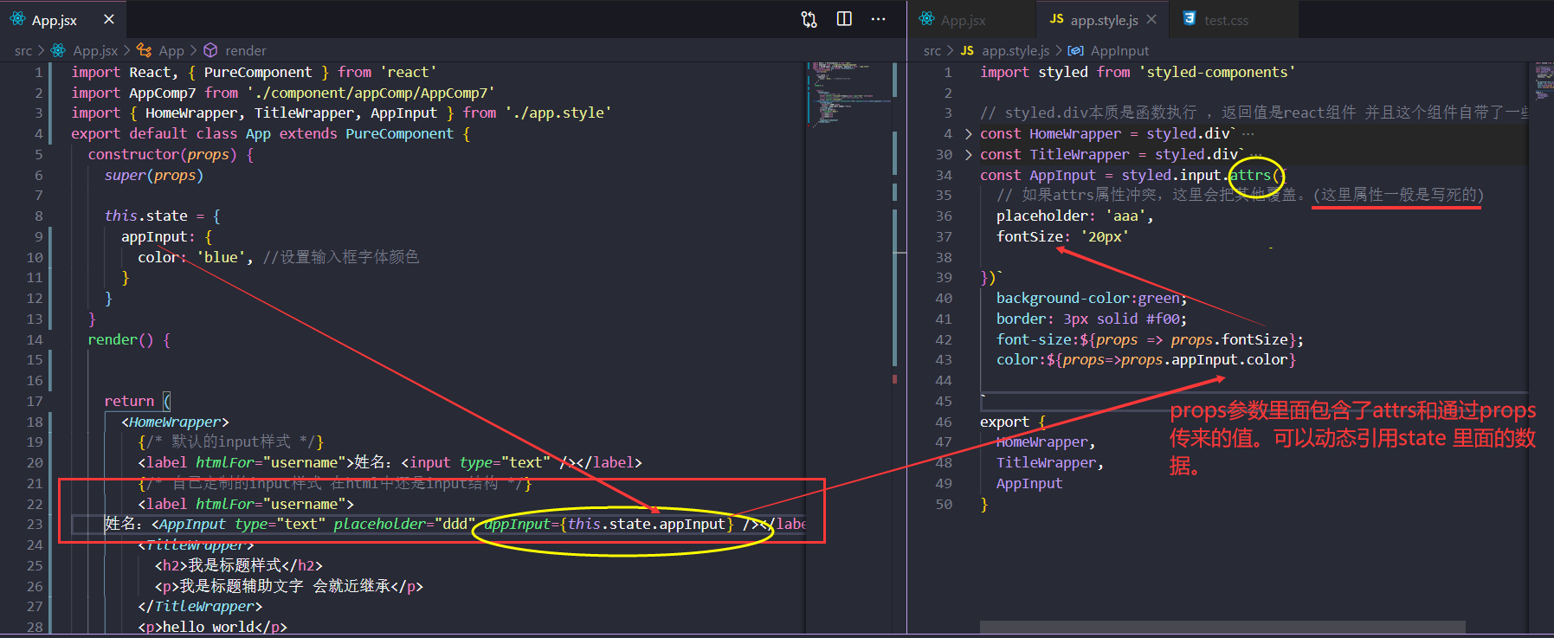Viewport: 1554px width, 638px height.
Task: Click 'render' method breadcrumb item
Action: (x=246, y=51)
